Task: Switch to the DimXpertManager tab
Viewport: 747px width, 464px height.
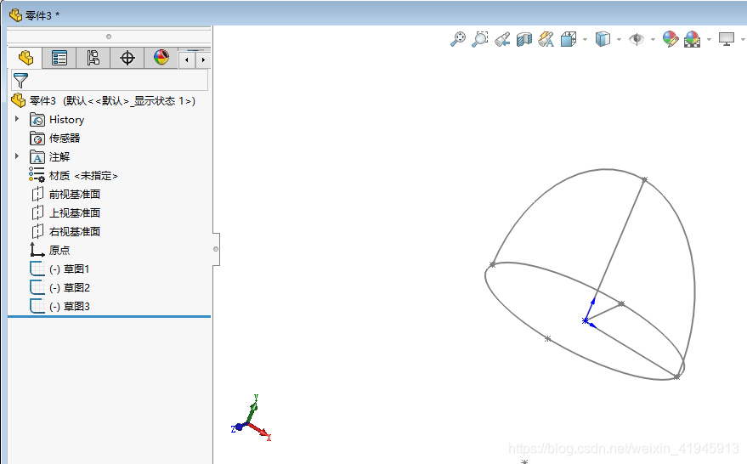Action: click(127, 58)
